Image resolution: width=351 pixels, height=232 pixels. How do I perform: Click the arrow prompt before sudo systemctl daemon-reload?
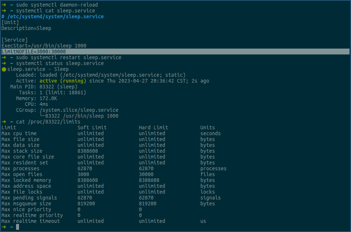3,5
